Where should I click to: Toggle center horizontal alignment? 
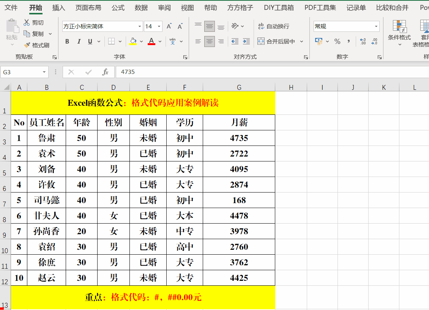click(x=210, y=41)
